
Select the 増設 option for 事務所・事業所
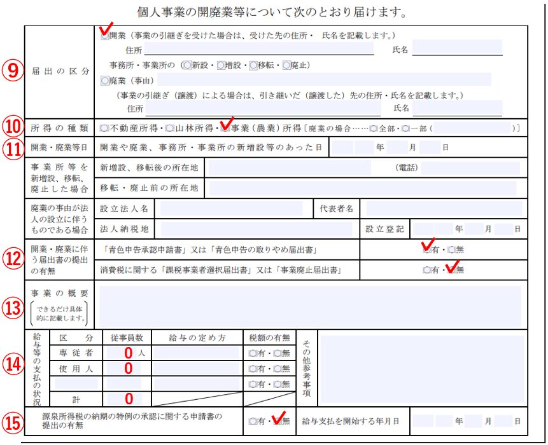tap(221, 65)
